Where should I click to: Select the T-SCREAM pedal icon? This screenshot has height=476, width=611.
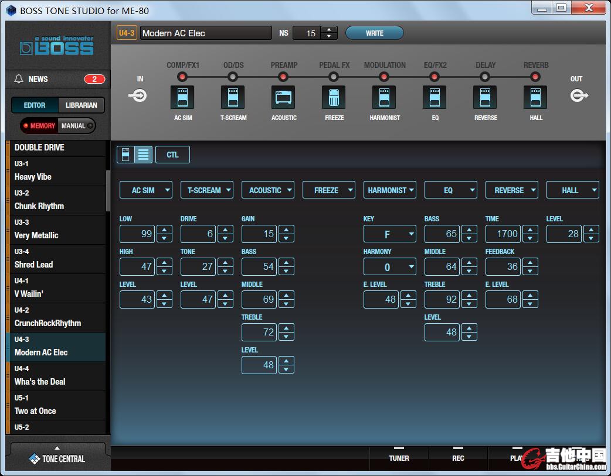(233, 97)
